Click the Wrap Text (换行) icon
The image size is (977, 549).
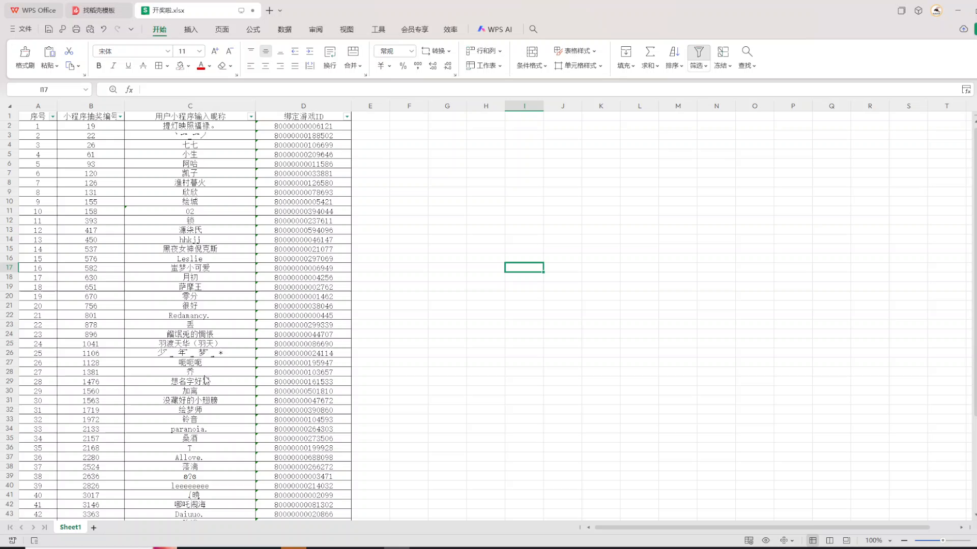[x=330, y=52]
